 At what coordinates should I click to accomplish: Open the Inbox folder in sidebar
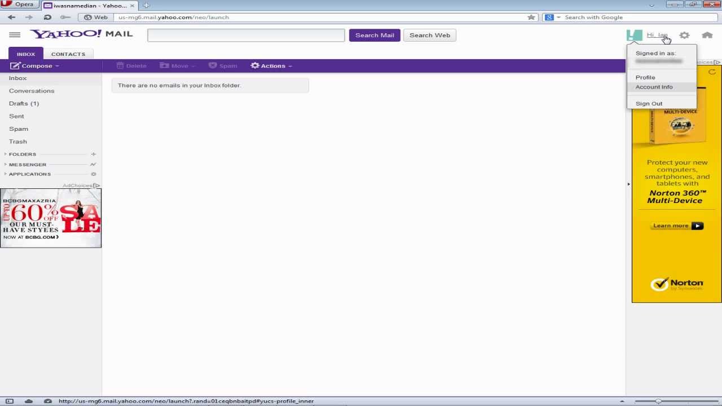click(x=18, y=78)
